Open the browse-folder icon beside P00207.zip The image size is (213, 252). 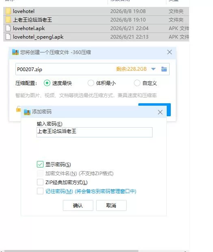pyautogui.click(x=164, y=69)
